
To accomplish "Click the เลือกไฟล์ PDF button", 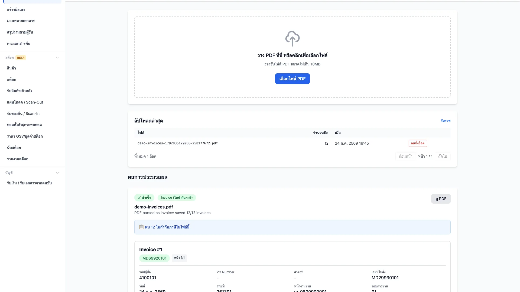I will point(292,79).
